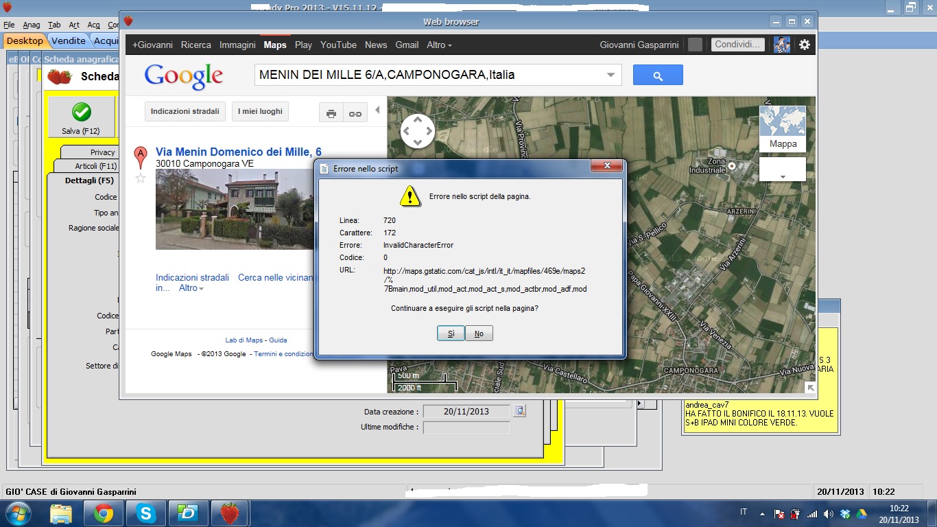
Task: Click Indicazioni stradali link under the photo
Action: pyautogui.click(x=192, y=278)
